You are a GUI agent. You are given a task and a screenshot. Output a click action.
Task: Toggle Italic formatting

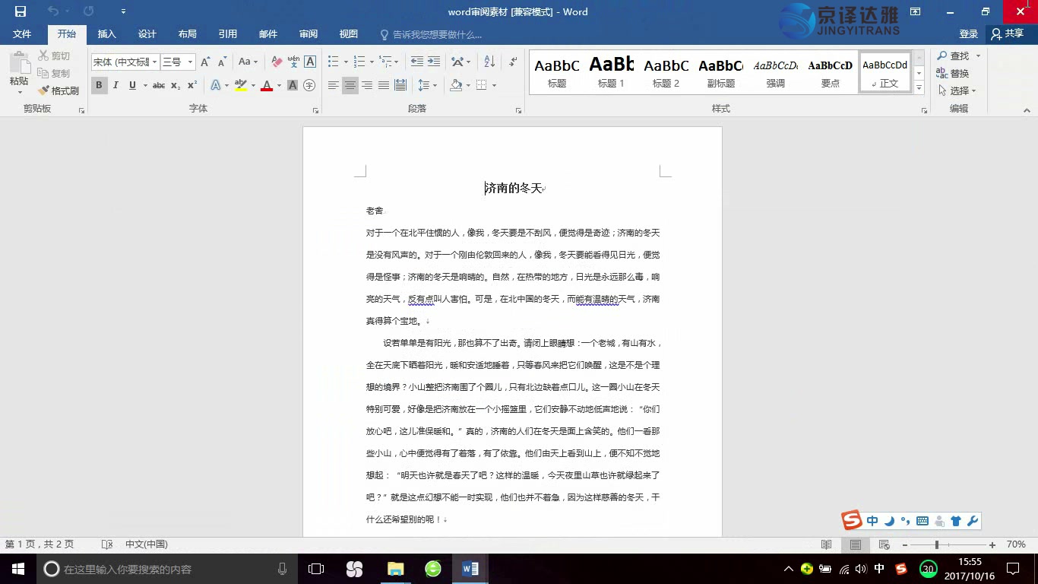pos(116,85)
